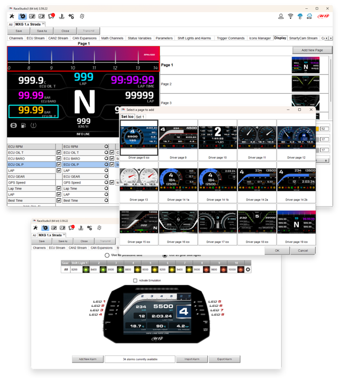
Task: Click the gear icon beside ECU RPM row
Action: point(106,146)
